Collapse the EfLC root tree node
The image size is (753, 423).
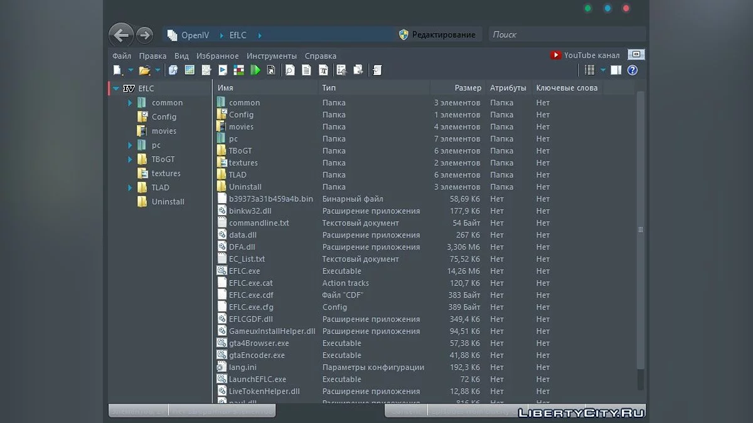coord(116,88)
